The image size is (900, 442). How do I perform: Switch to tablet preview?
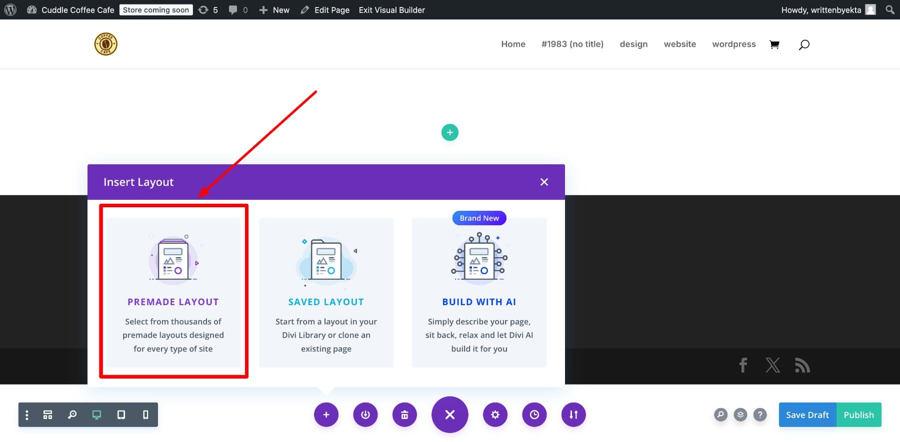coord(121,415)
